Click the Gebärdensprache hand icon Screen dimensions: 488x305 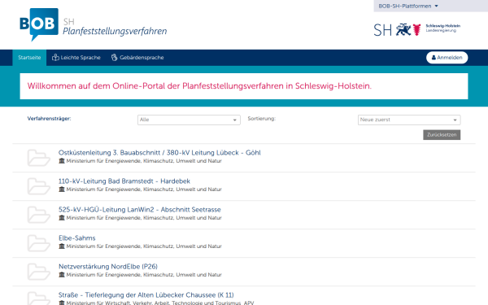click(114, 57)
